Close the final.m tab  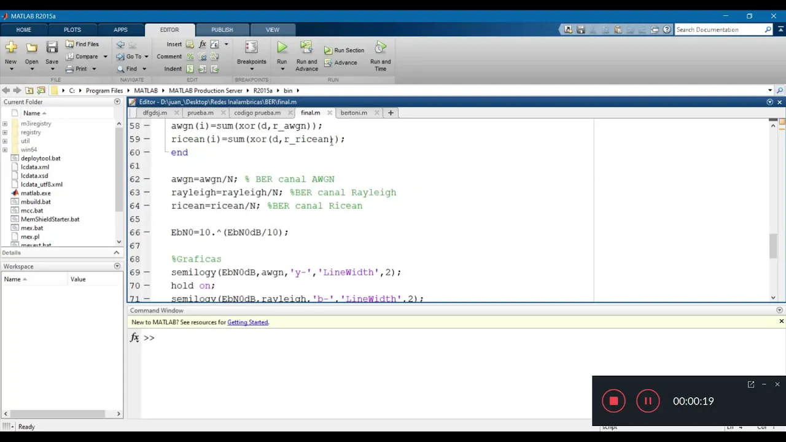330,113
